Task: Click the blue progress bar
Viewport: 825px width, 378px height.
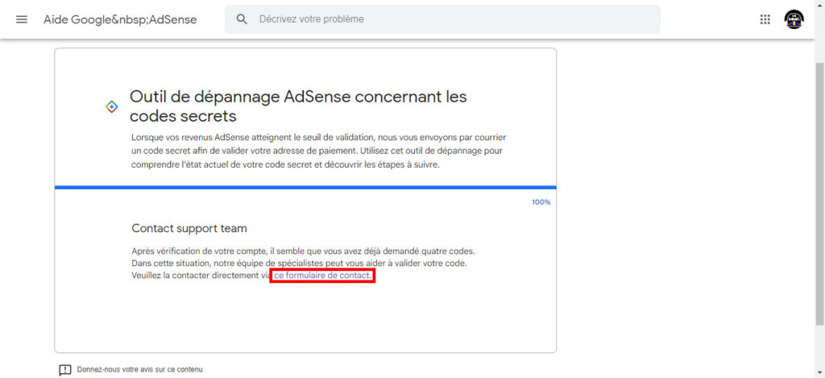Action: [x=305, y=188]
